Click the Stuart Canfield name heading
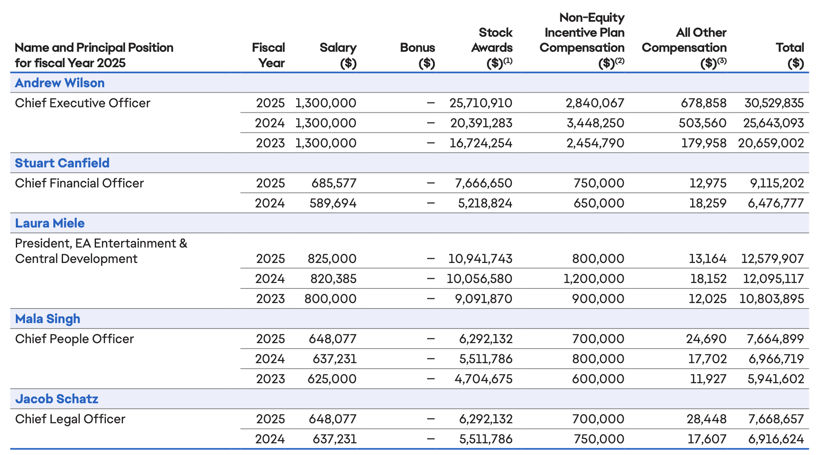Screen dimensions: 821x455 (62, 163)
